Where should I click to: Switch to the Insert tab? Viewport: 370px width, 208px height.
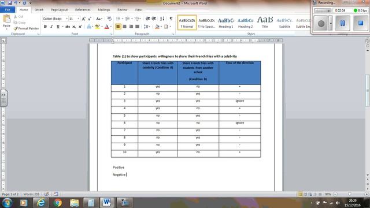tap(39, 10)
